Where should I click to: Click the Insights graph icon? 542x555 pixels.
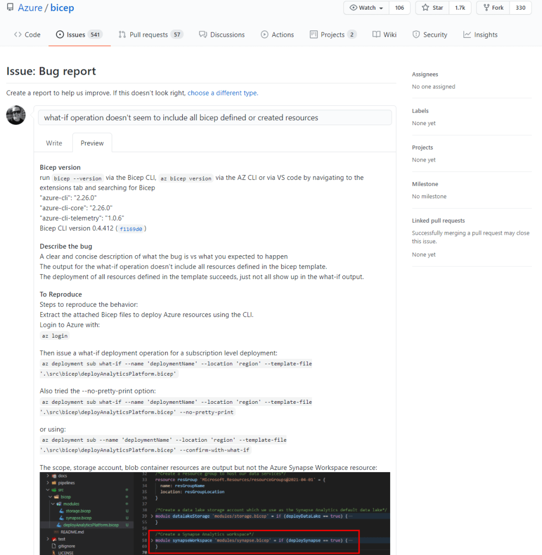tap(467, 34)
